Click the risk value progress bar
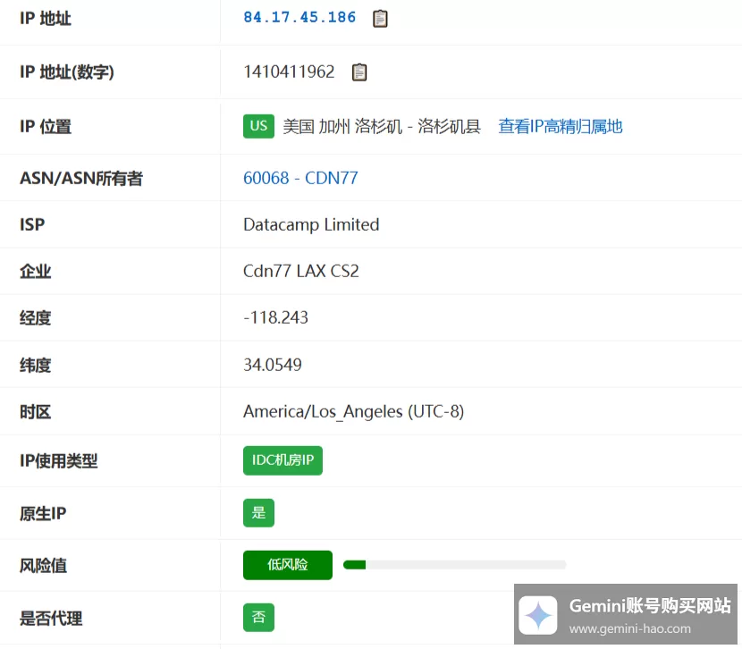742x649 pixels. tap(453, 565)
